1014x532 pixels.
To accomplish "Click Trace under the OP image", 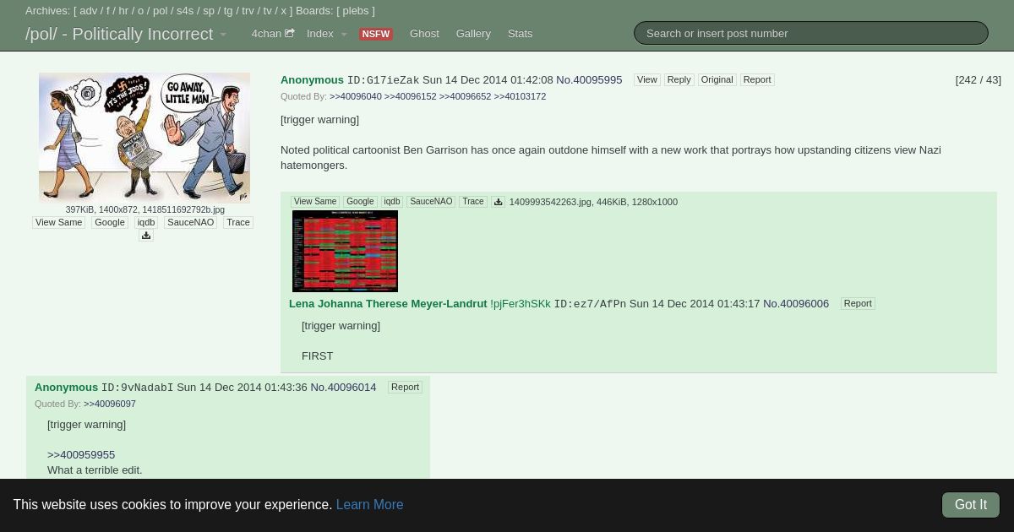I will [238, 222].
